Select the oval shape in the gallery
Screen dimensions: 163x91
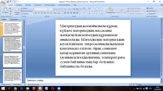click(100, 8)
